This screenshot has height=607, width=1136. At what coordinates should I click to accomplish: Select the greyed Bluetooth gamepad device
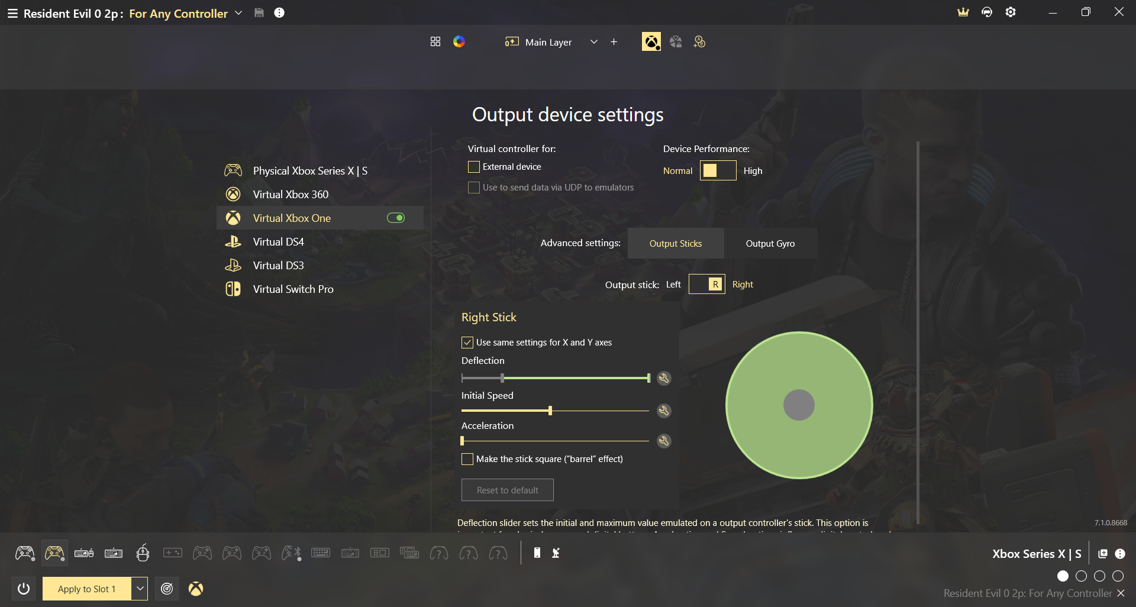tap(291, 553)
